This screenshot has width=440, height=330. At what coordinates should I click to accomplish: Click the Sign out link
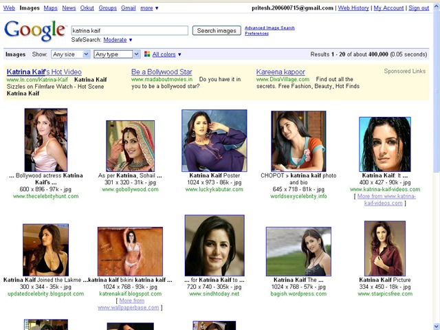click(419, 8)
